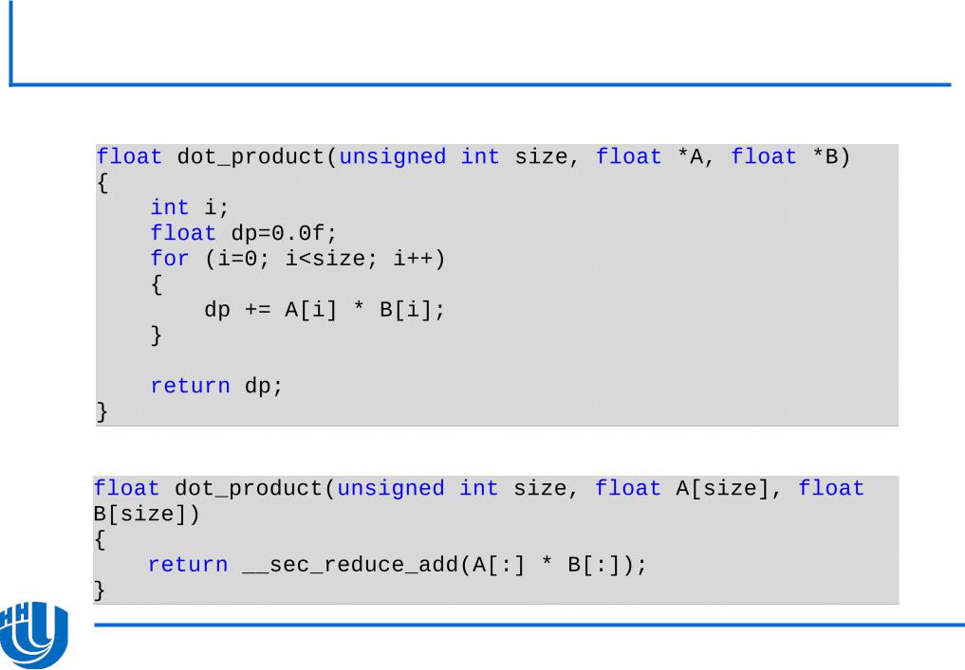Click 'unsigned' keyword in the first code block
This screenshot has width=965, height=670.
(x=393, y=156)
